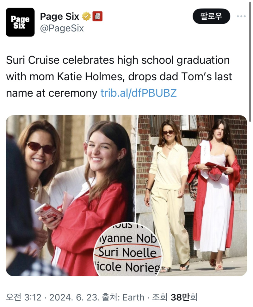Click the 조회 38만회 view count

pyautogui.click(x=175, y=297)
